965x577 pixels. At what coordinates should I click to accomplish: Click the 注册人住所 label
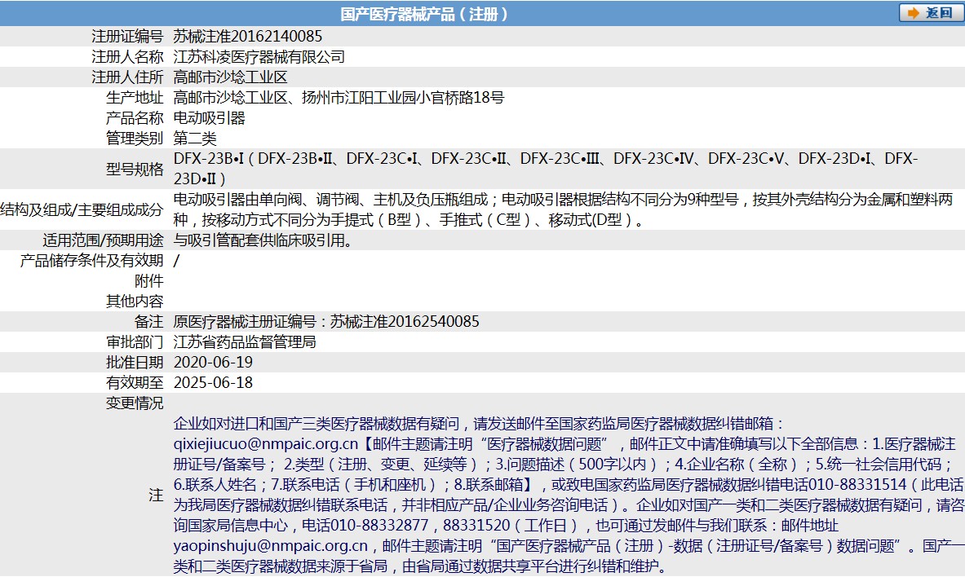point(127,77)
